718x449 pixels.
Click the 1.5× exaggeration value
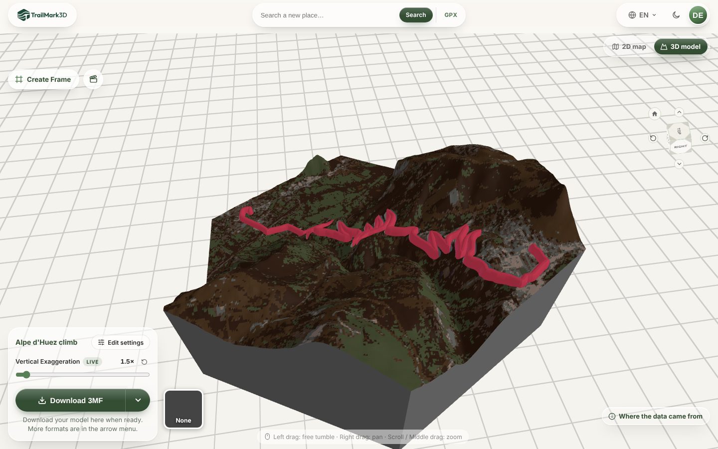point(127,362)
